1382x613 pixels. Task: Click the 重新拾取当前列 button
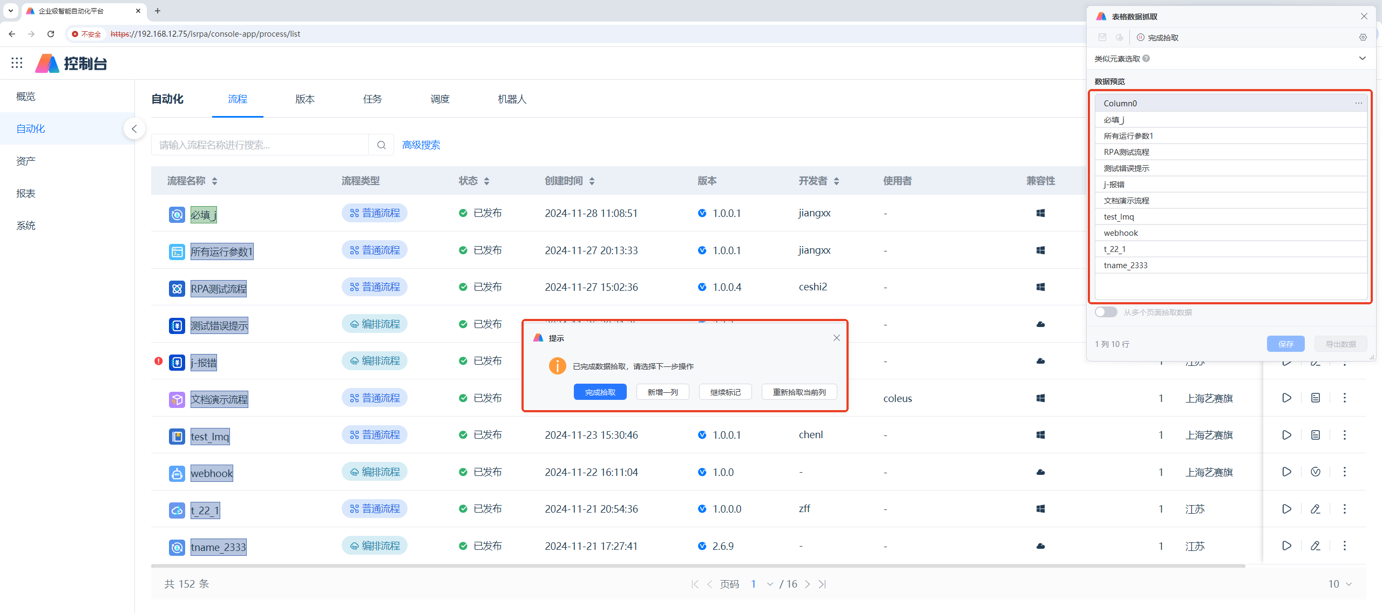coord(800,392)
